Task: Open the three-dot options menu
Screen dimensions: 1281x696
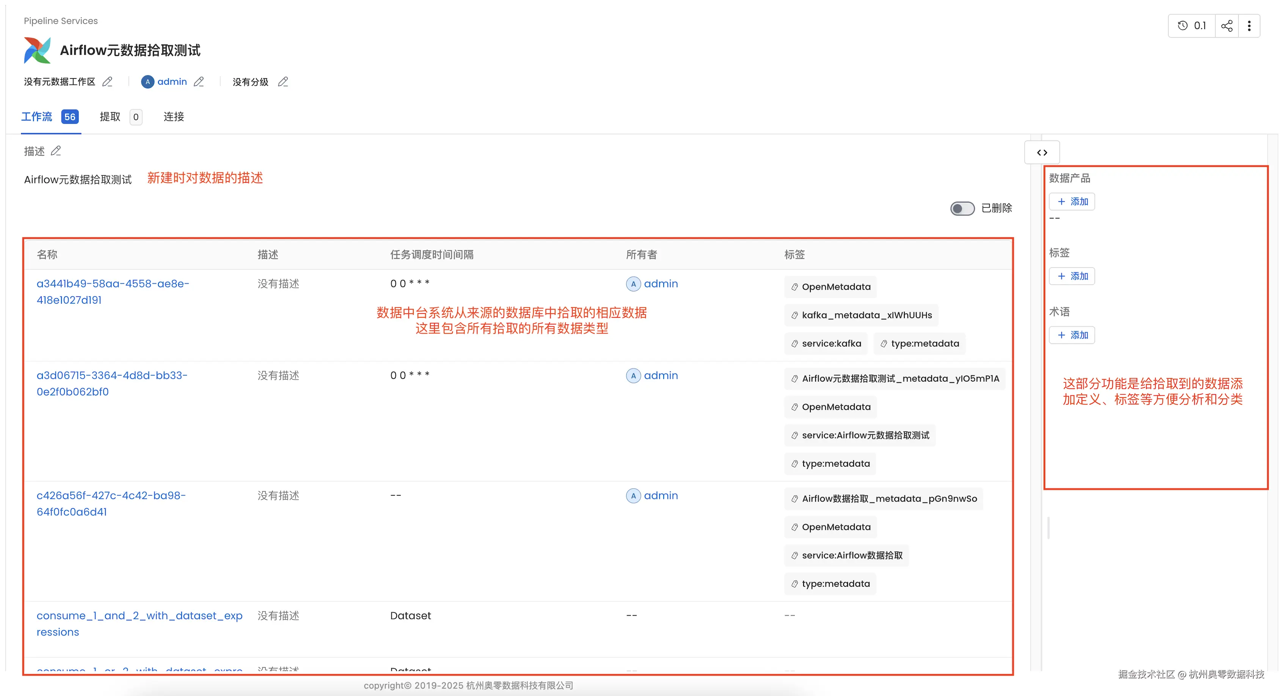Action: tap(1250, 25)
